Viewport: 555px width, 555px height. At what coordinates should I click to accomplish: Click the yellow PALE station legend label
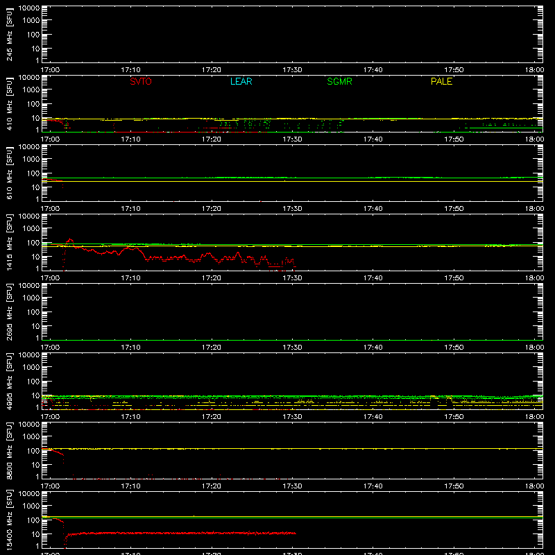(x=441, y=81)
